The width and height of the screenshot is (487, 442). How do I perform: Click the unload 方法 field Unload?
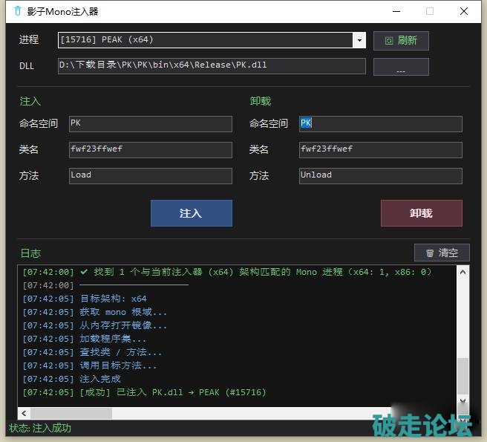pyautogui.click(x=380, y=175)
